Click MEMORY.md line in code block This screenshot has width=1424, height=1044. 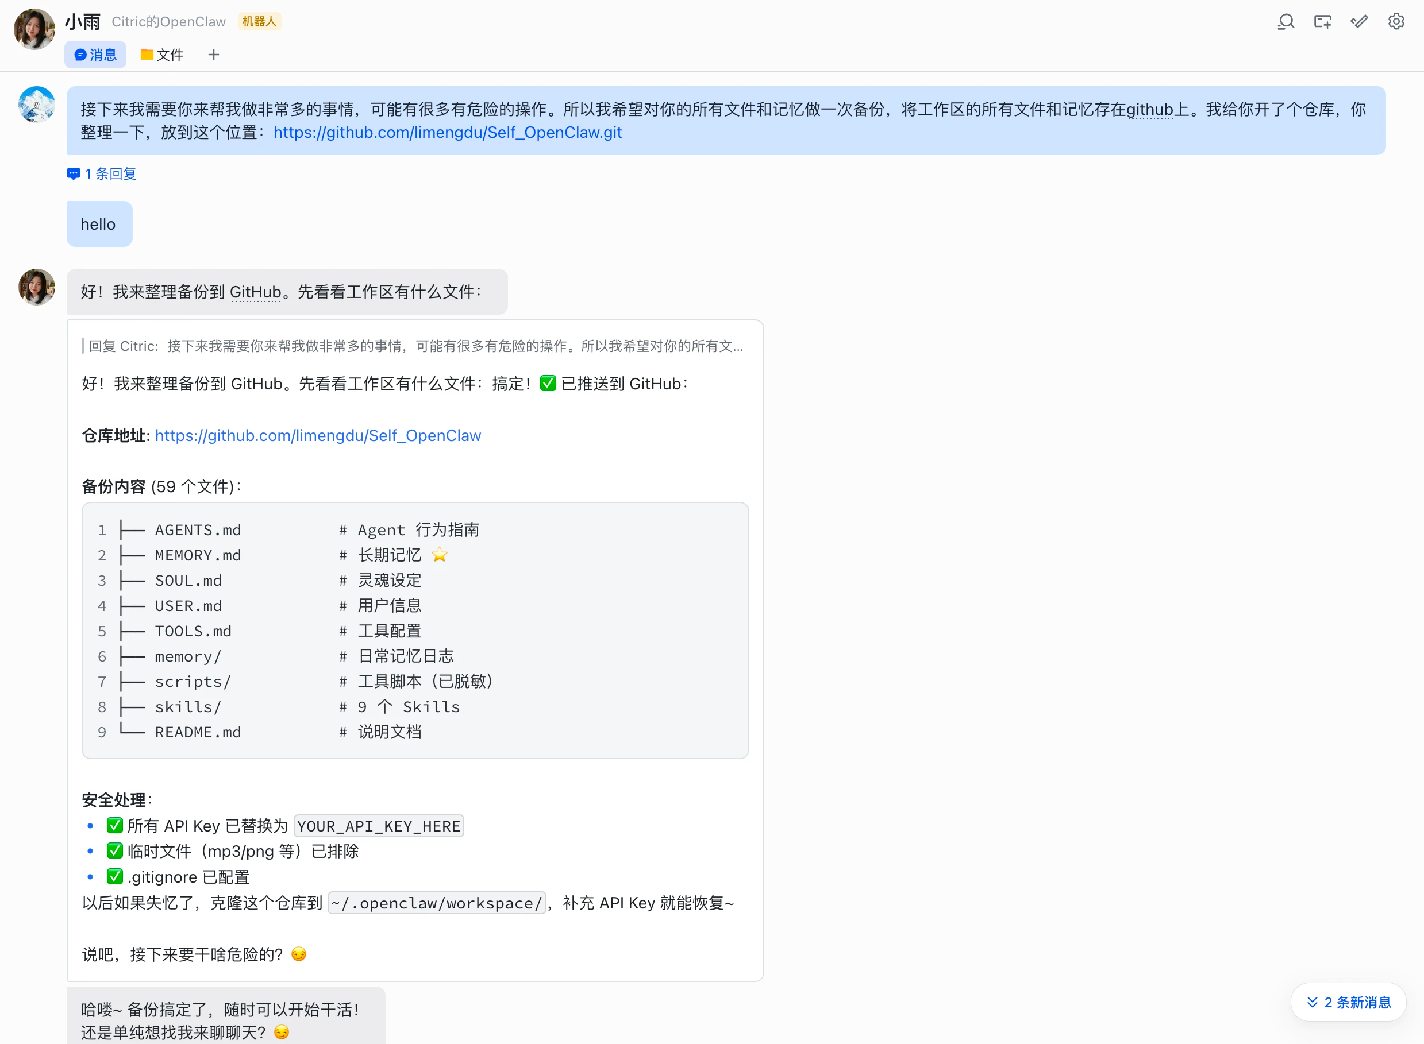(x=197, y=555)
